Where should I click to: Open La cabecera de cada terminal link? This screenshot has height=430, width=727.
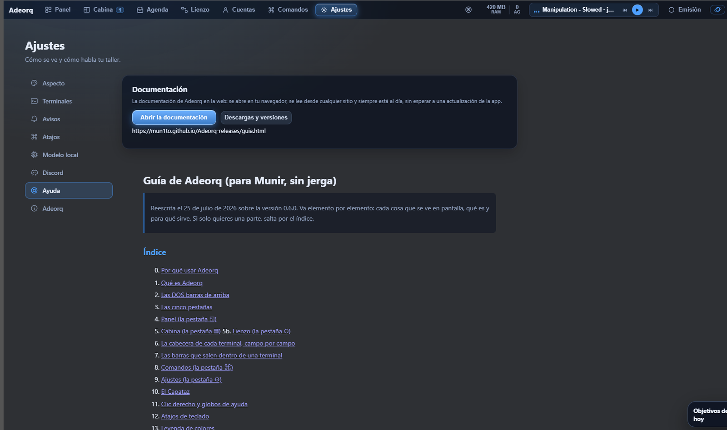click(228, 344)
